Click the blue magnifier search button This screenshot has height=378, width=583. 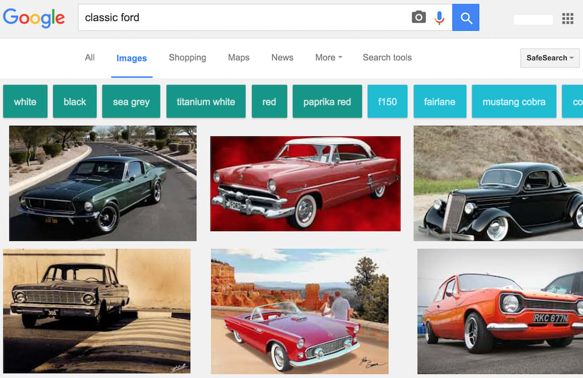465,17
